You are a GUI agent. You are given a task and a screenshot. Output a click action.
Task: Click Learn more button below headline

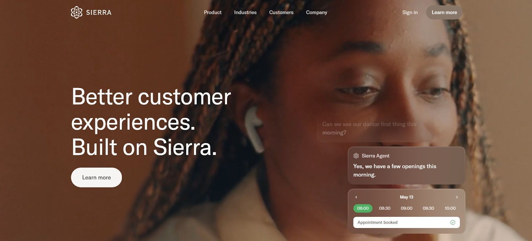96,178
